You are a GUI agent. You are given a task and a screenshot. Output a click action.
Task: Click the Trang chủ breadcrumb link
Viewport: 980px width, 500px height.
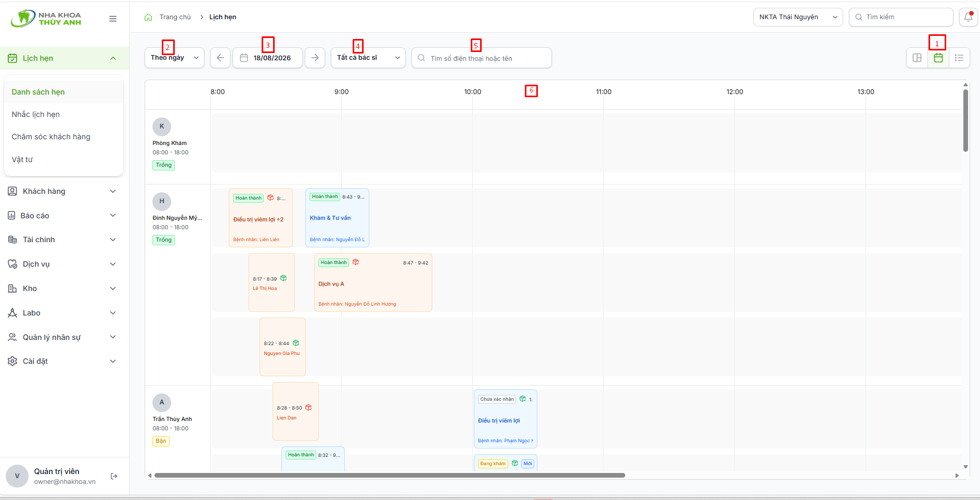pyautogui.click(x=175, y=17)
